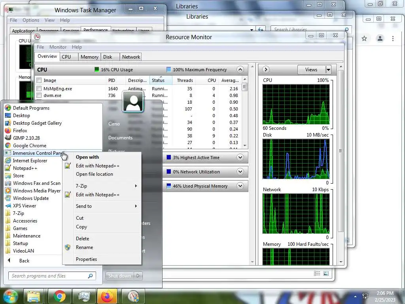The height and width of the screenshot is (304, 405).
Task: Open XPS Viewer from the Start menu
Action: 25,205
